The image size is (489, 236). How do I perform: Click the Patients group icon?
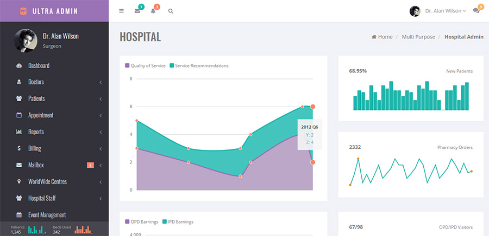19,99
